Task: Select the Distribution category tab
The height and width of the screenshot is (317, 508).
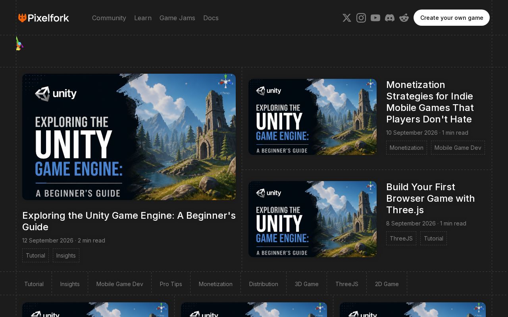Action: tap(264, 284)
